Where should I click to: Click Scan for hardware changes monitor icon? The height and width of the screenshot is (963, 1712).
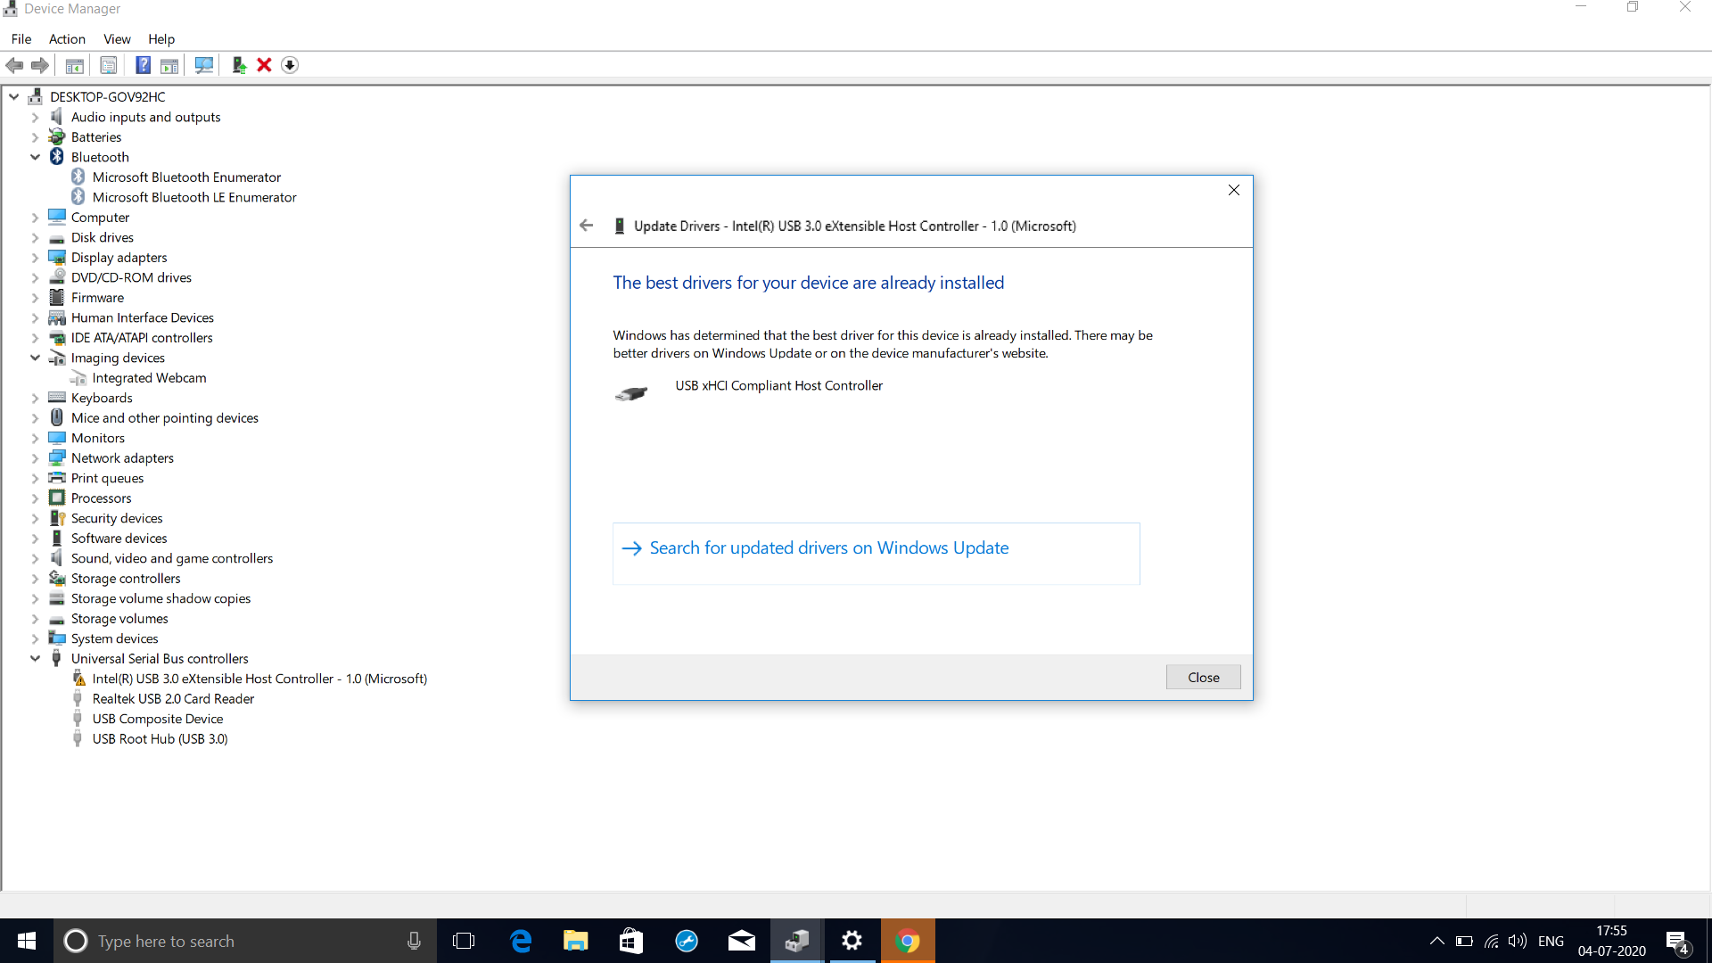click(204, 65)
